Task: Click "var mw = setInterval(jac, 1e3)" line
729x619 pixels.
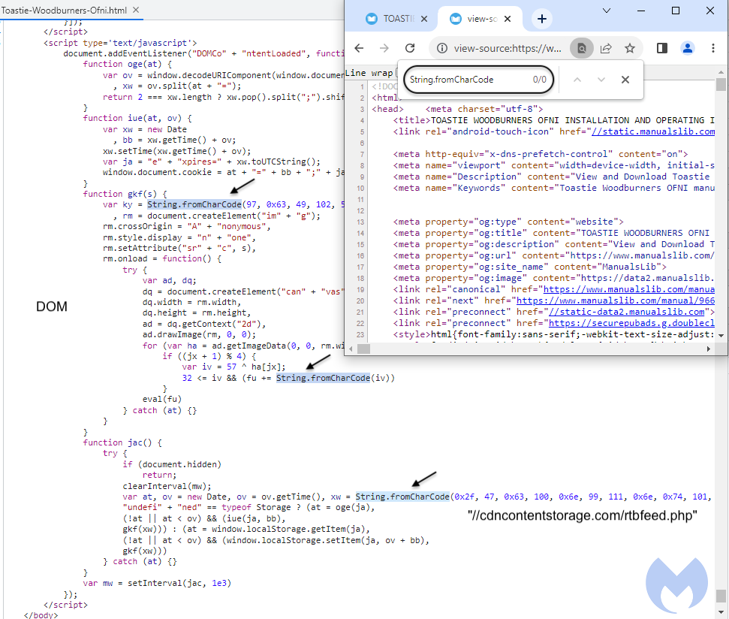Action: pyautogui.click(x=157, y=583)
